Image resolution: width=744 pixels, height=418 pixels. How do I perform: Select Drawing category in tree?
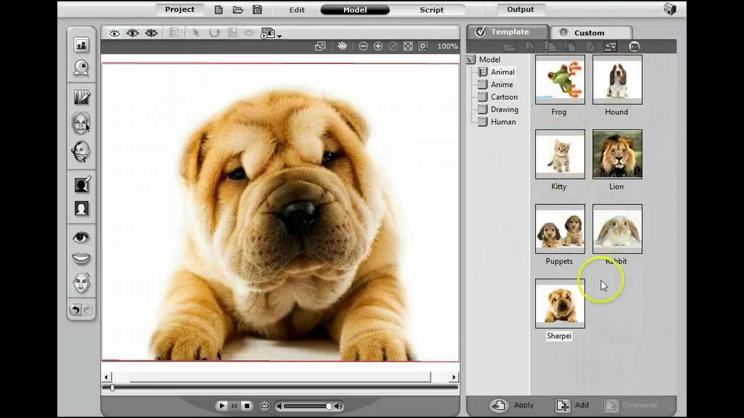point(505,109)
